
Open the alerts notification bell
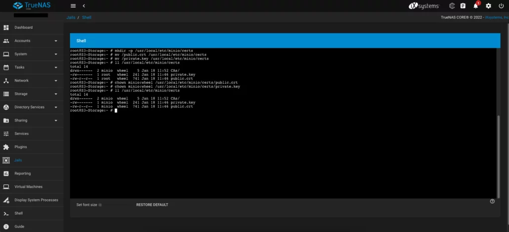476,5
